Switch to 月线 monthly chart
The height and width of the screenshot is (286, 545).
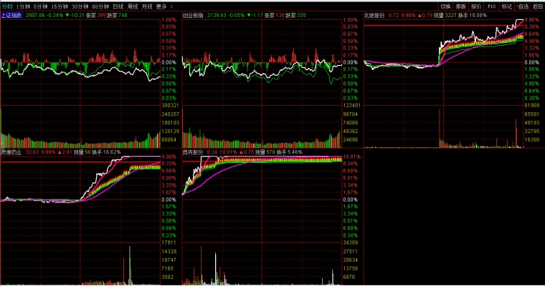pos(148,6)
